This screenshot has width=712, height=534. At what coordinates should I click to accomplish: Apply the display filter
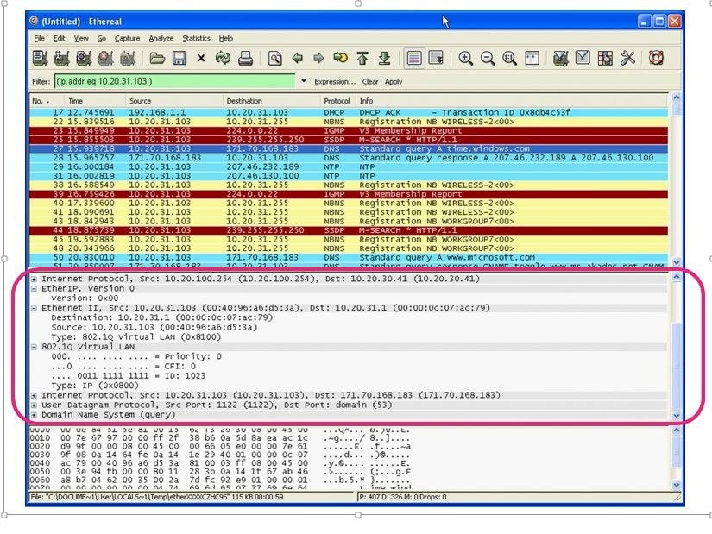coord(394,82)
